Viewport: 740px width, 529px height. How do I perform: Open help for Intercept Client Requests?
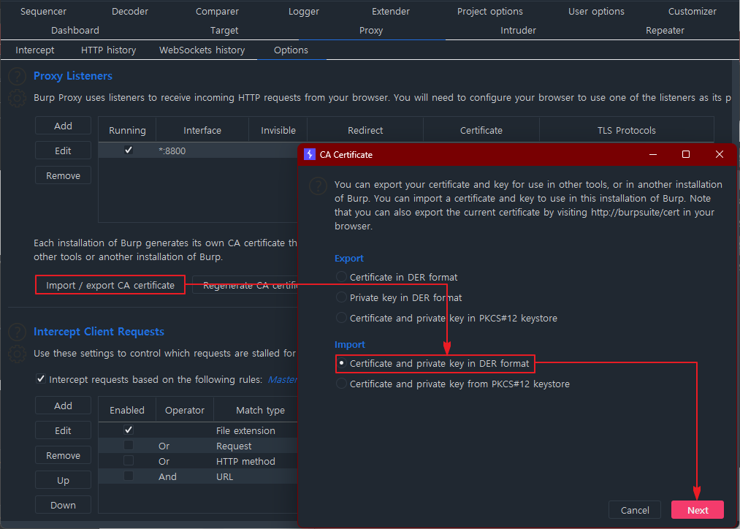click(x=17, y=332)
